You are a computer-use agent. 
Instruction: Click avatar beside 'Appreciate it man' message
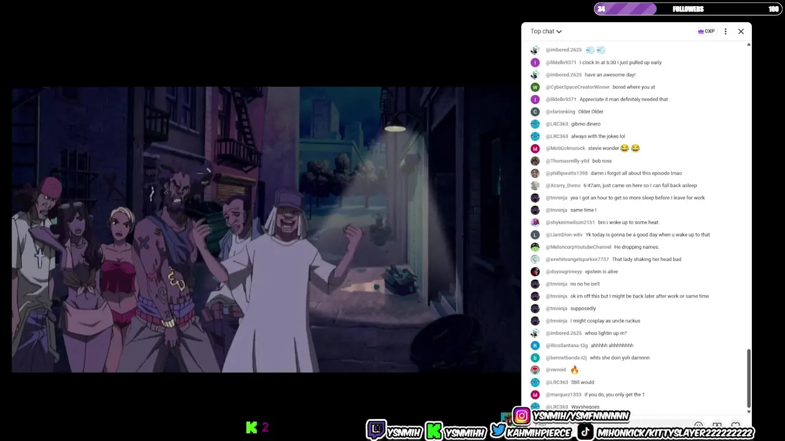pyautogui.click(x=535, y=99)
